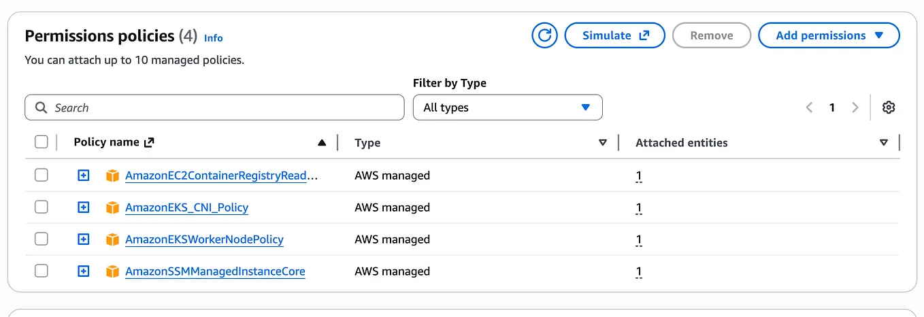Click the policy box icon for AmazonEKS_CNI_Policy
Screen dimensions: 924x317
(113, 207)
